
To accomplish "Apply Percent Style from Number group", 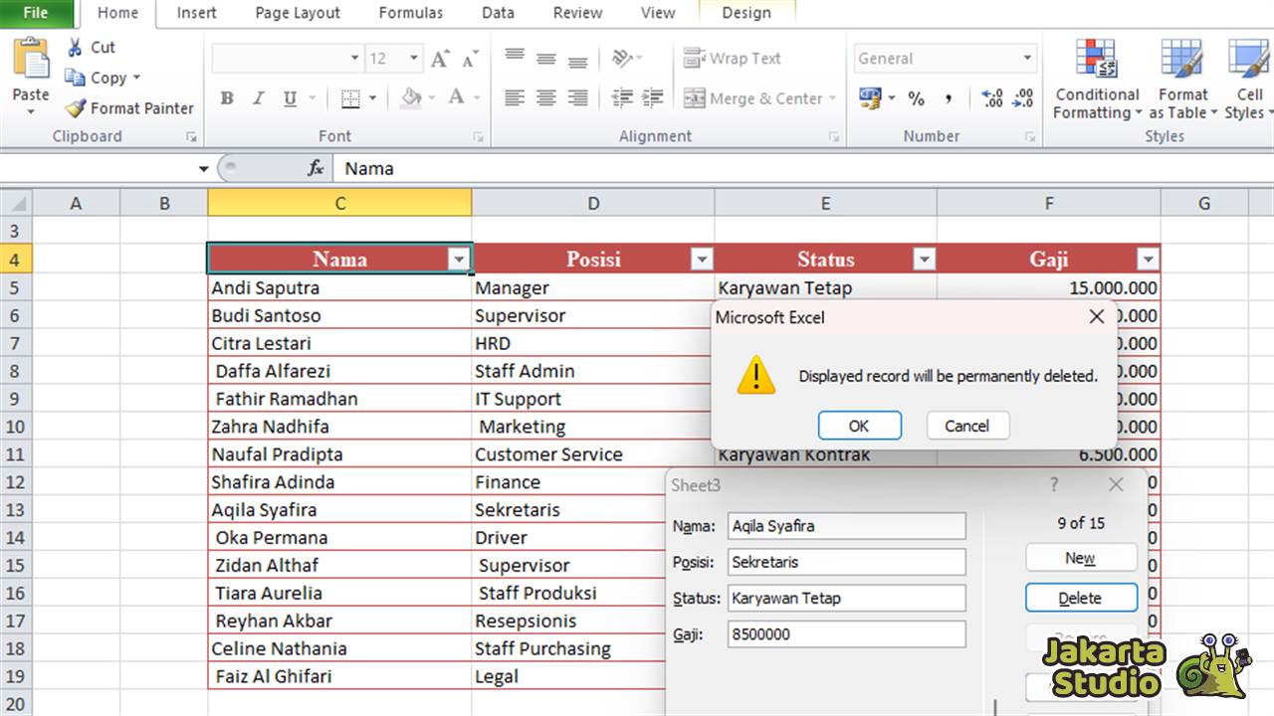I will coord(917,98).
